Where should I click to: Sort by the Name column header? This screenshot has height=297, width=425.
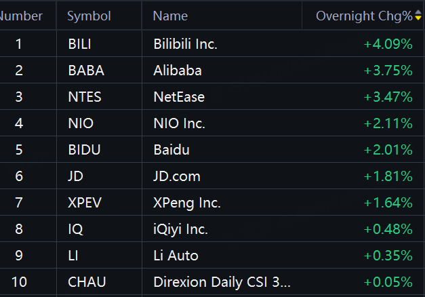coord(170,16)
